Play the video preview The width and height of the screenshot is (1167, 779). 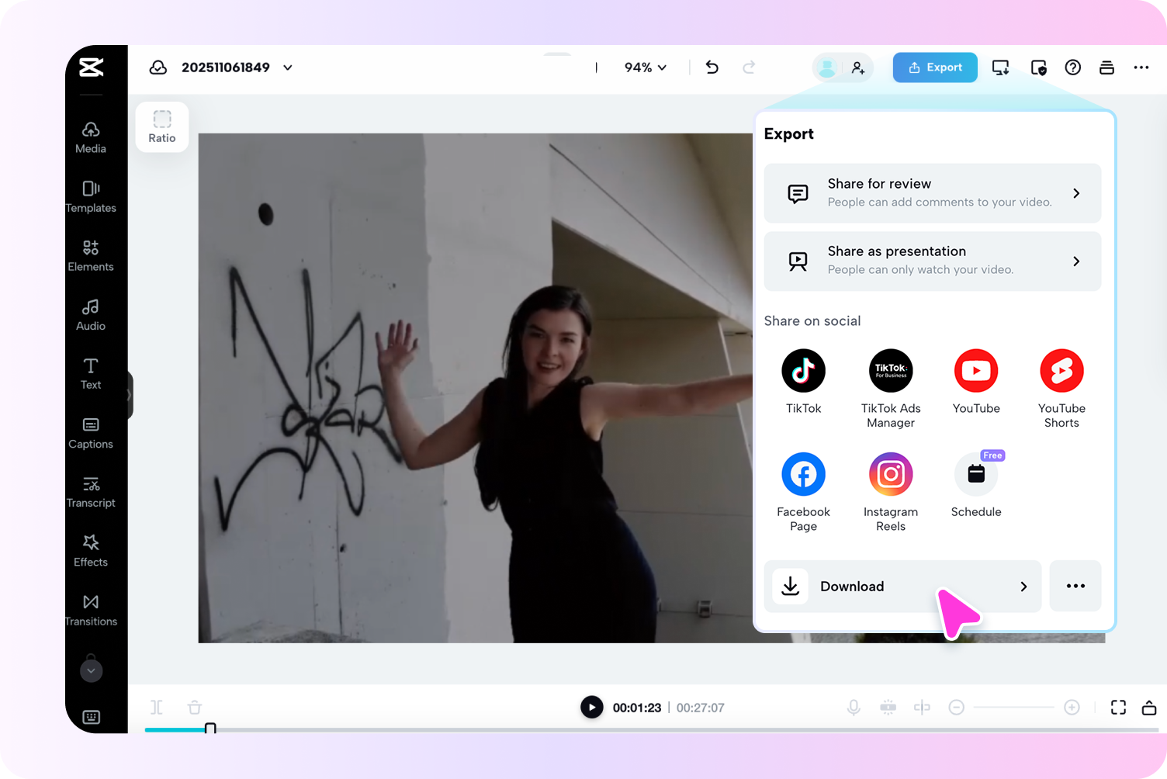click(x=591, y=707)
